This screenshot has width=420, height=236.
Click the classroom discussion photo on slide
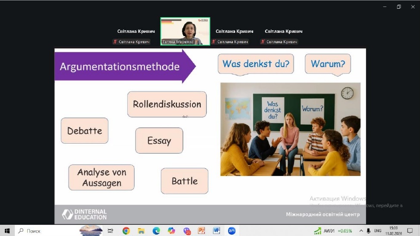290,129
